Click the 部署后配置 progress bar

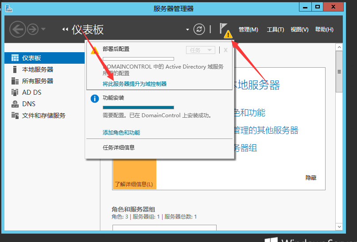tap(139, 59)
